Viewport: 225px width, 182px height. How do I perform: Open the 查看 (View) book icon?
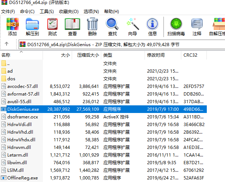[x=72, y=24]
